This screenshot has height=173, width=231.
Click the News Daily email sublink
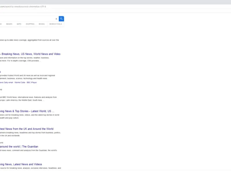6,82
